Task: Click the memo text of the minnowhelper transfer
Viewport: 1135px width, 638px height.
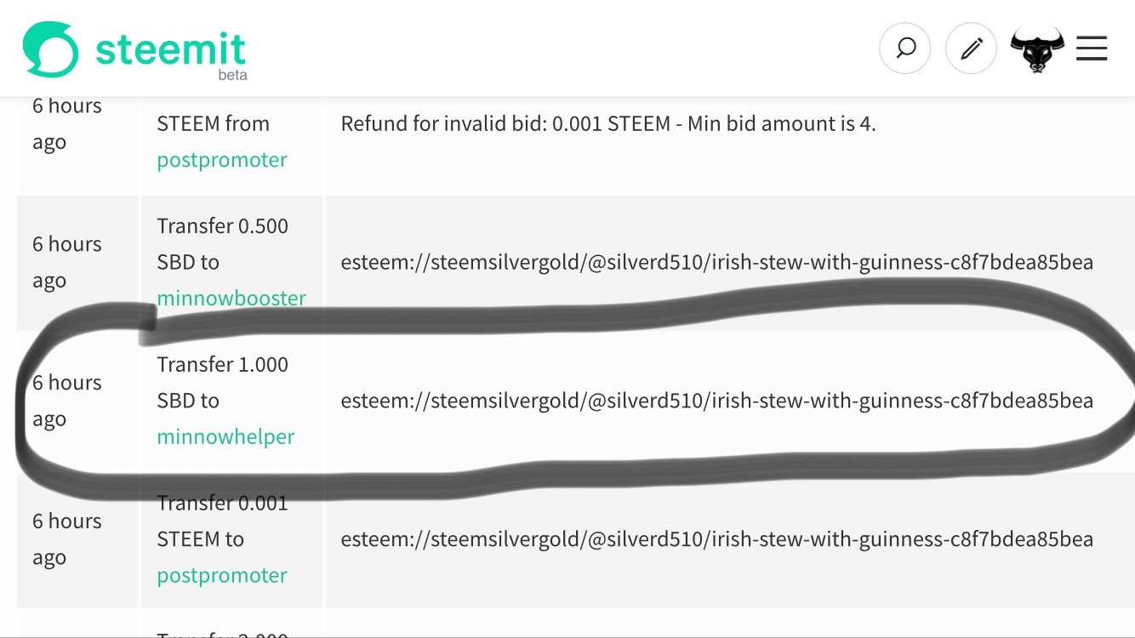Action: [x=716, y=401]
